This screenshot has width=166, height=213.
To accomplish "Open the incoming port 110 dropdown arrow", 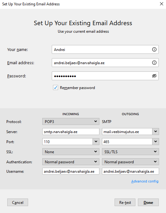I will [x=96, y=142].
